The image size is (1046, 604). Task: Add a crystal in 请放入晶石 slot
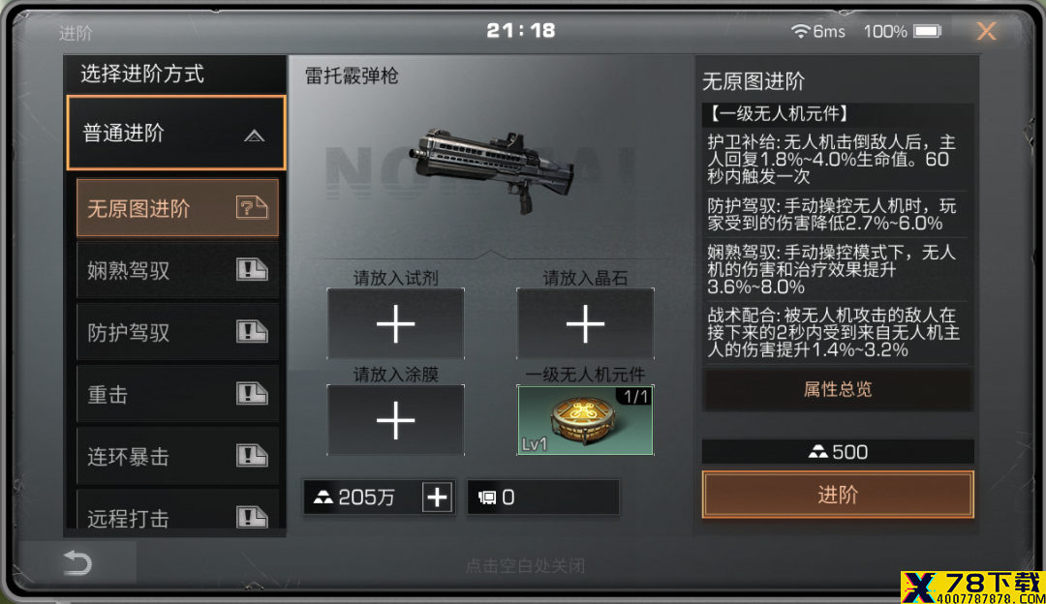click(x=585, y=324)
